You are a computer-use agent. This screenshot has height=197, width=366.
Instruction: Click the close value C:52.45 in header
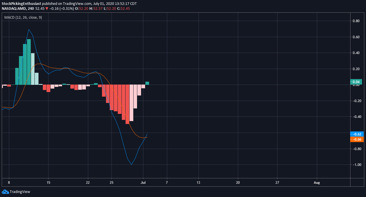(123, 8)
